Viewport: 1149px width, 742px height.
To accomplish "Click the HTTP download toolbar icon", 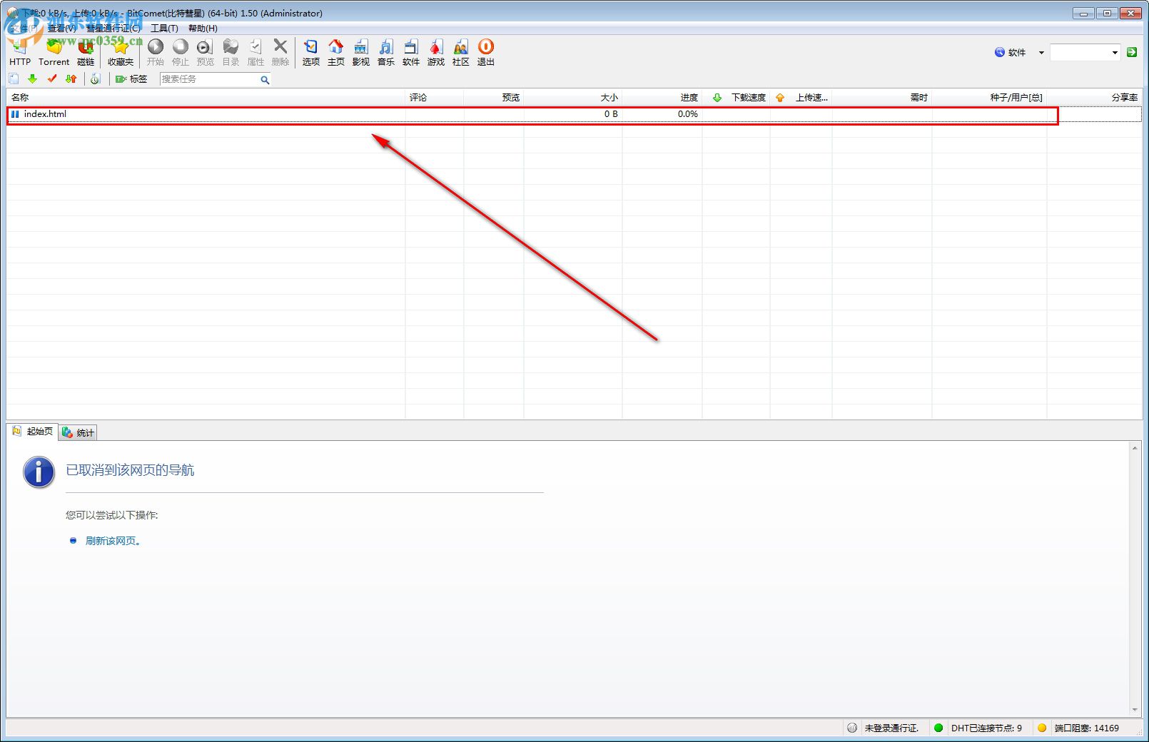I will click(20, 52).
